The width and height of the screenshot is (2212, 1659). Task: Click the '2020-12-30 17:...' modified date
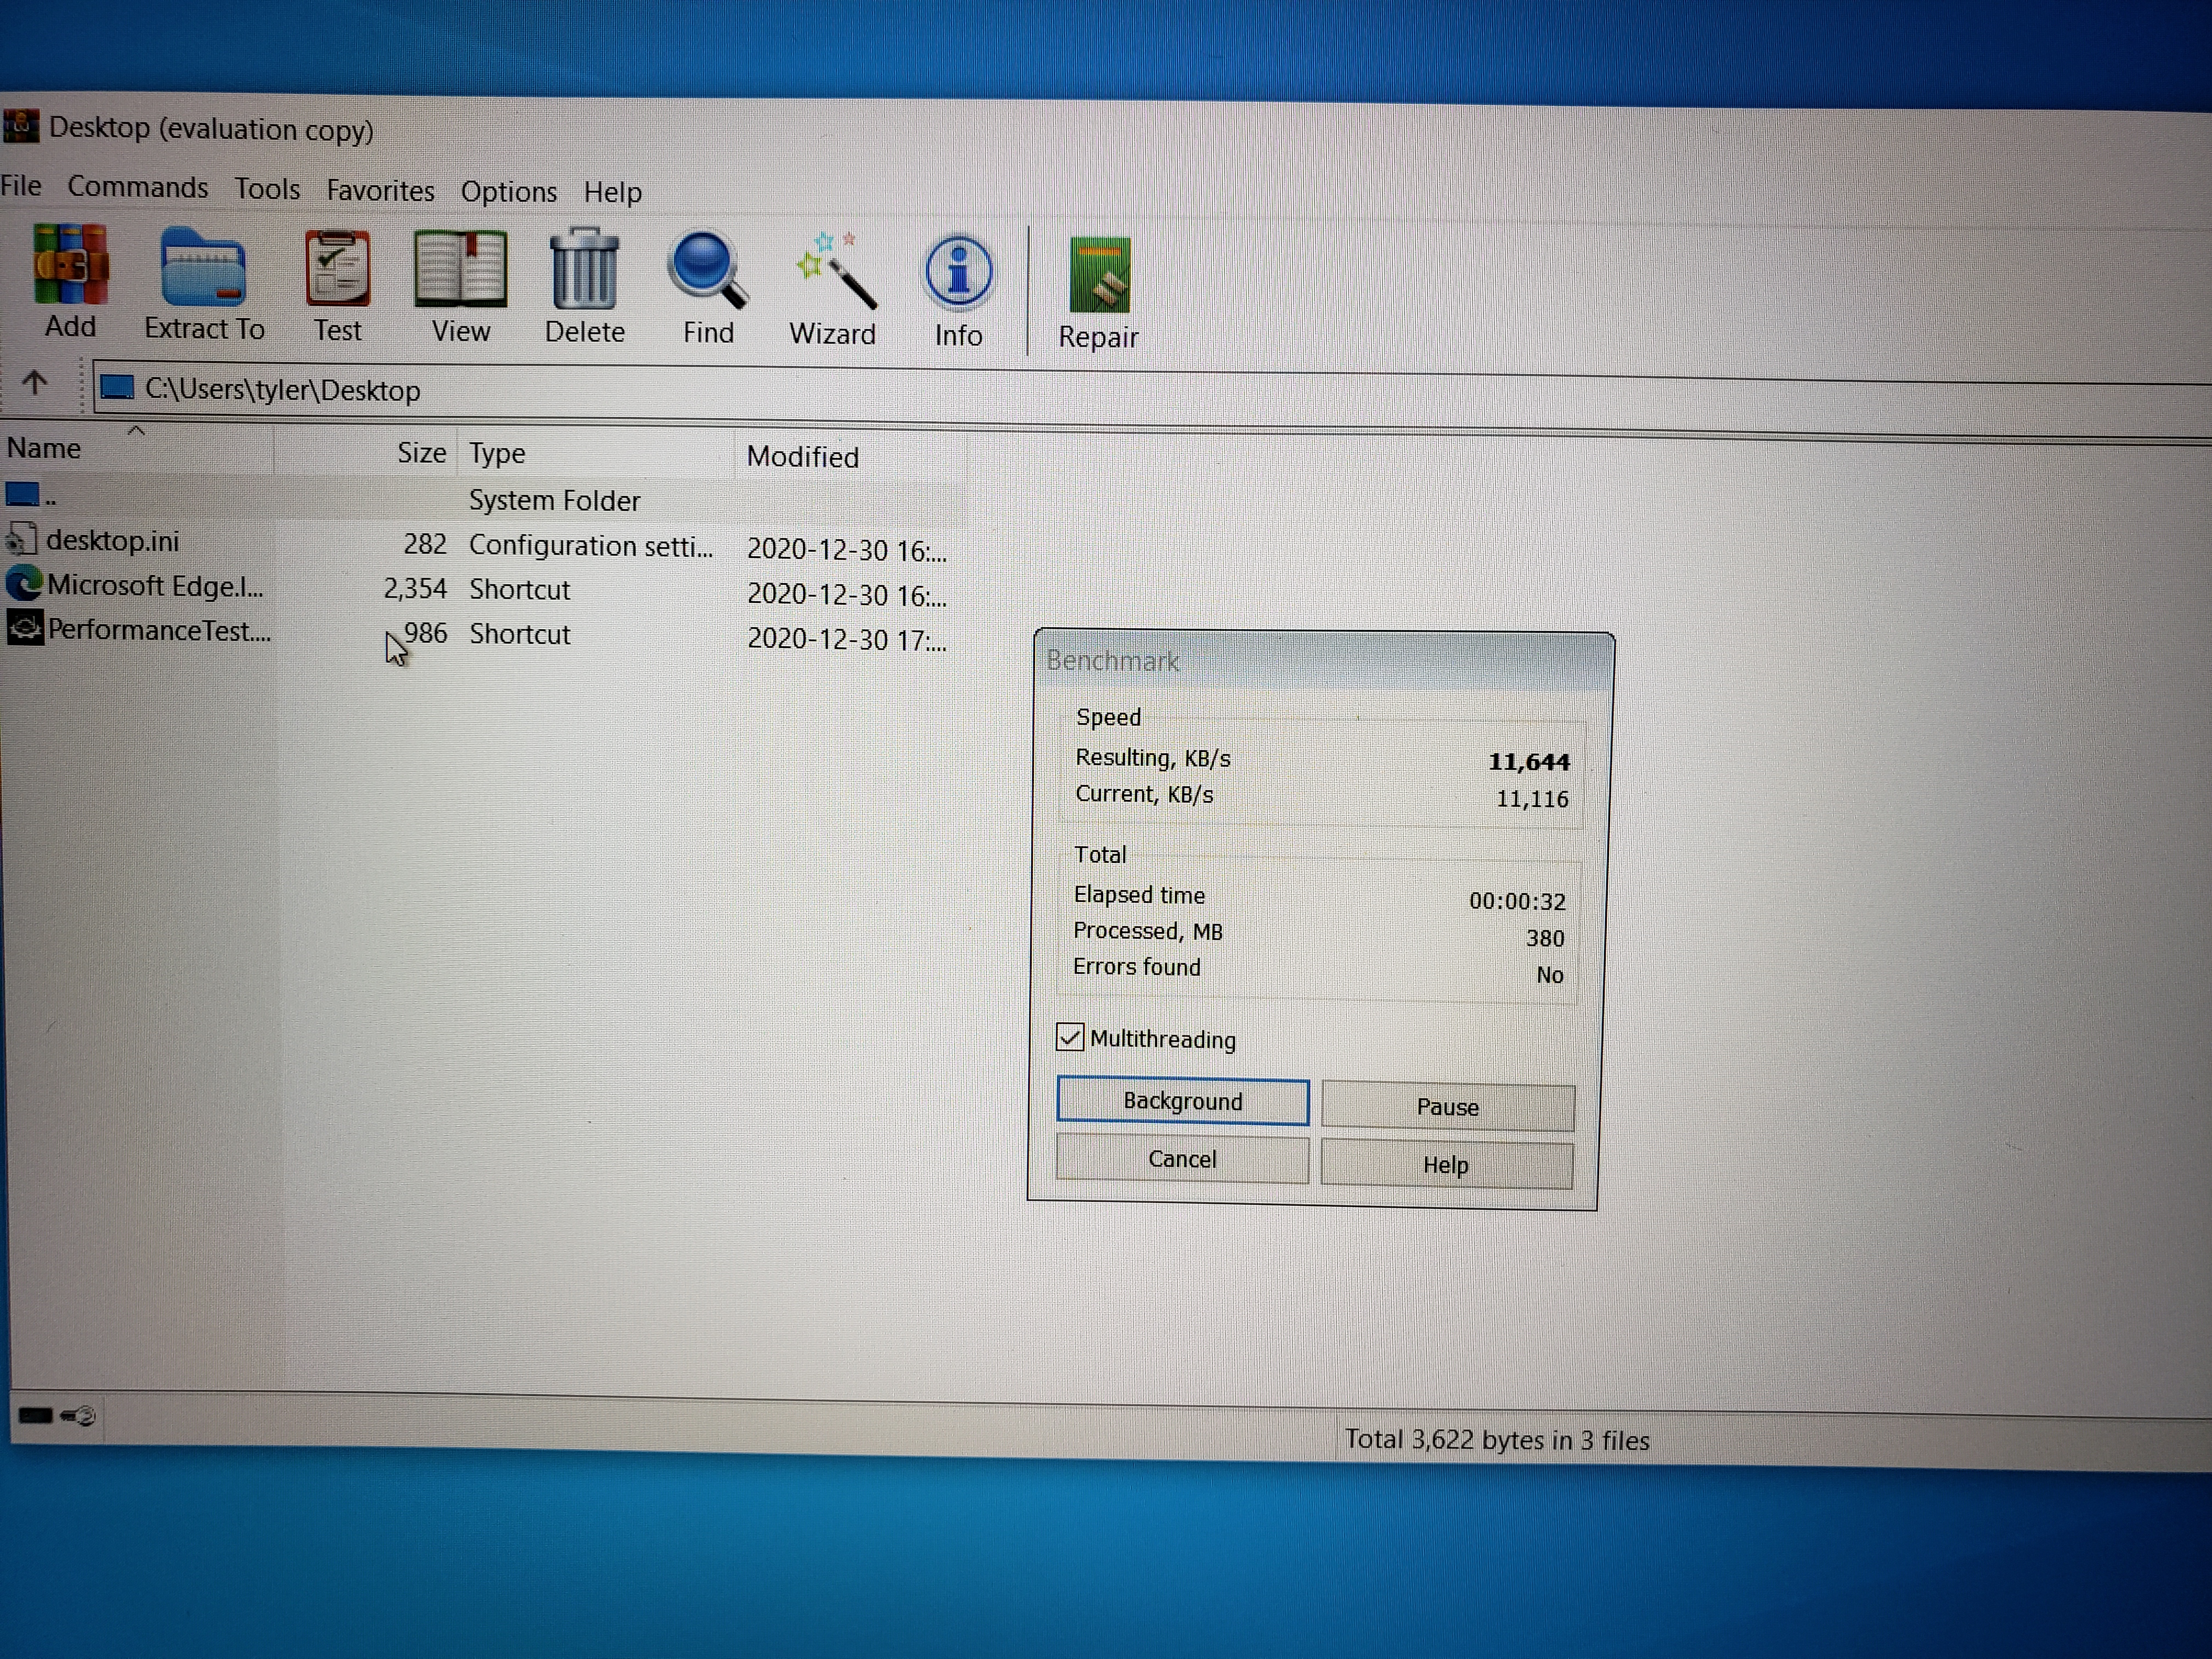[x=846, y=639]
